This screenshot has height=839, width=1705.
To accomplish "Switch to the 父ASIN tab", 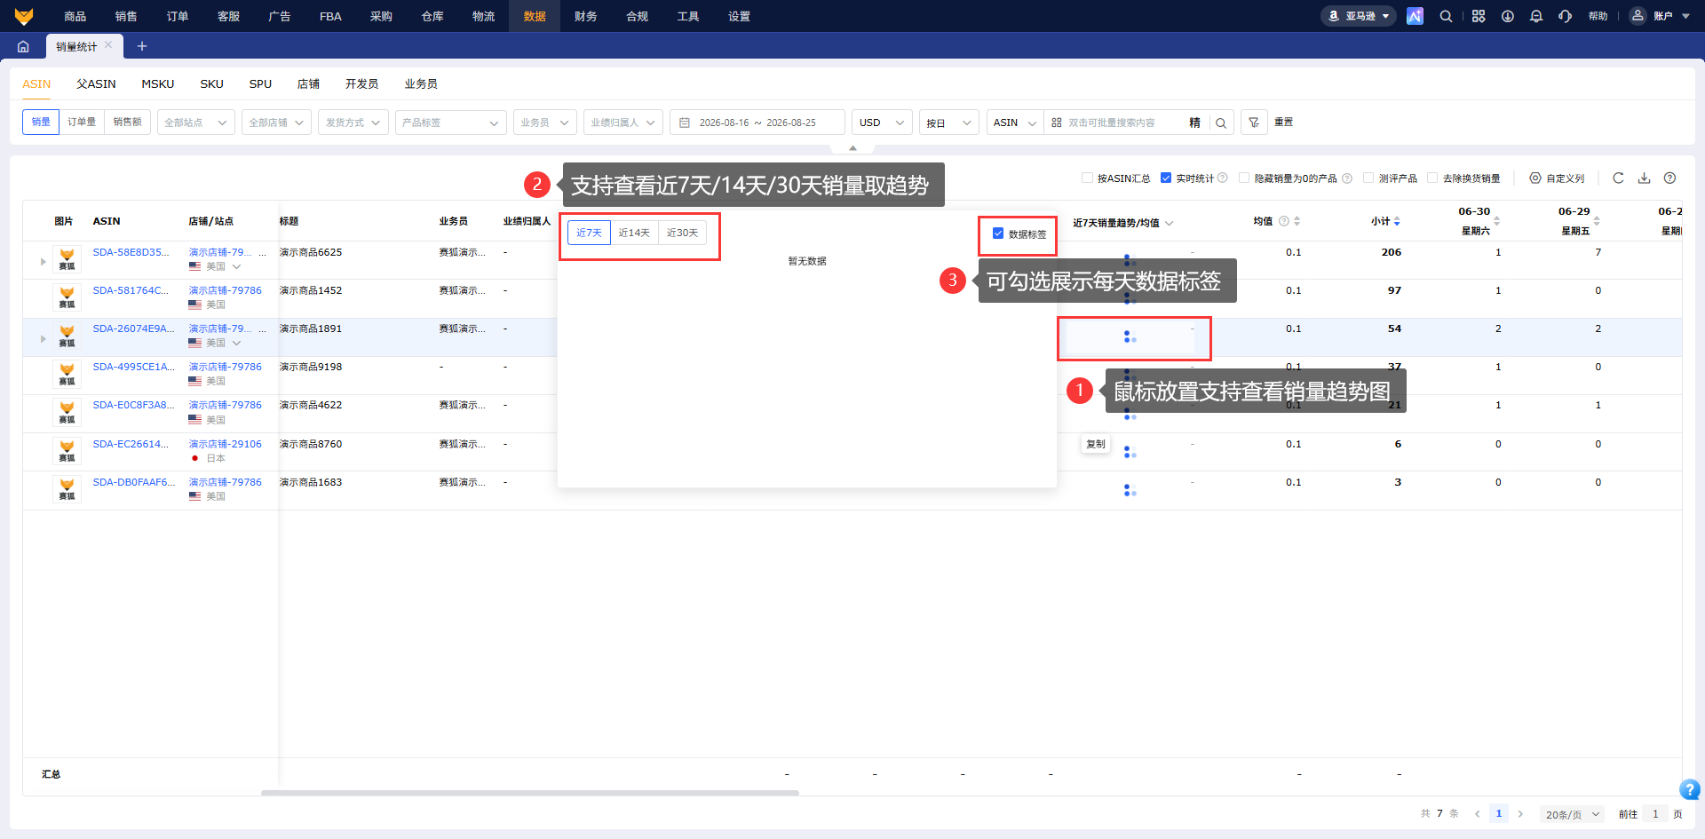I will click(x=96, y=83).
